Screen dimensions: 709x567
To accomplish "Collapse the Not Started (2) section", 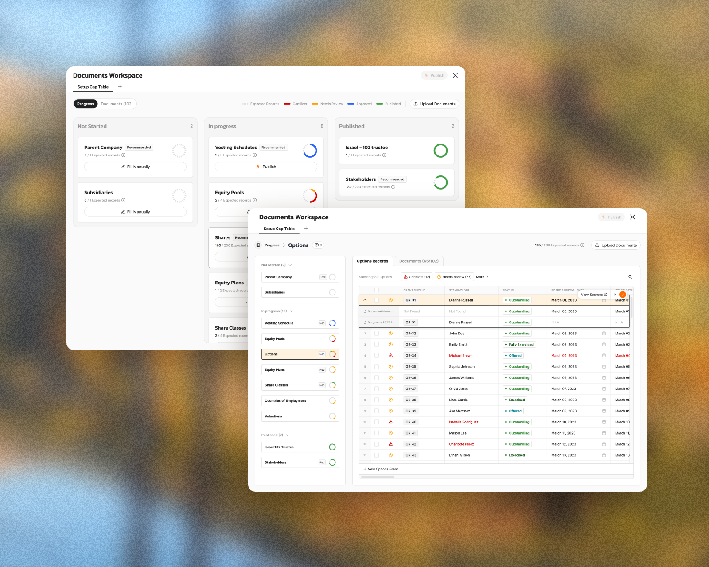I will click(x=290, y=265).
